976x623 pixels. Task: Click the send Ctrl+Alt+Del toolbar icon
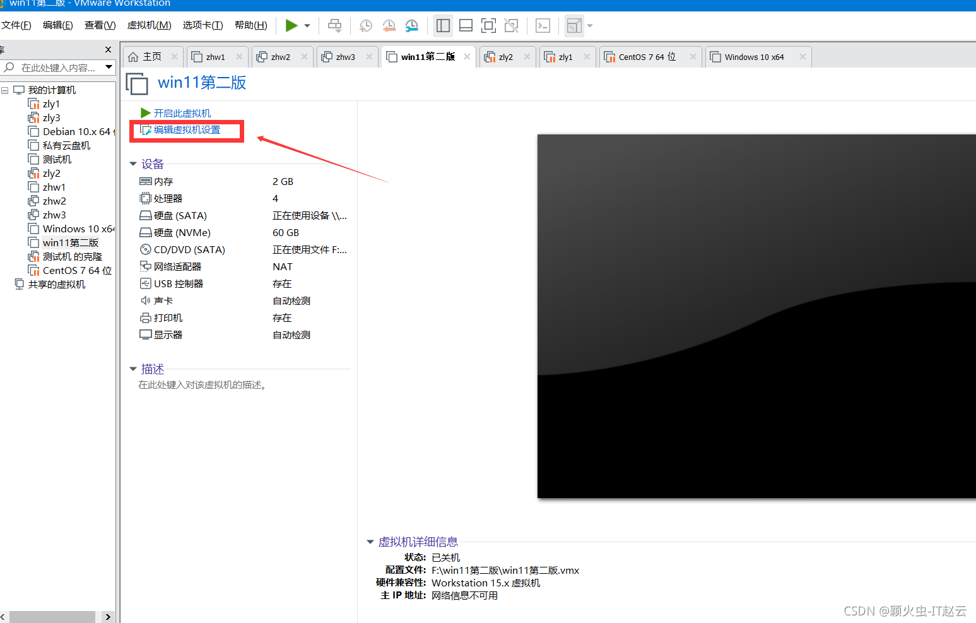335,26
